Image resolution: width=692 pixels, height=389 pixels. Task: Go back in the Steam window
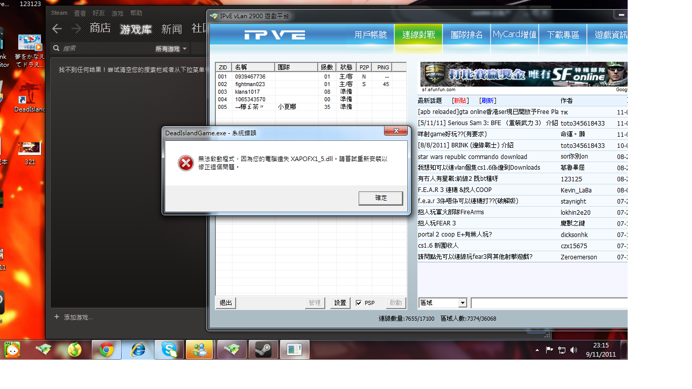57,29
